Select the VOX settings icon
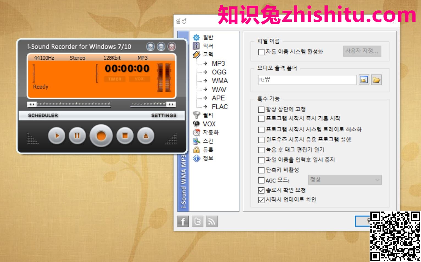 196,124
